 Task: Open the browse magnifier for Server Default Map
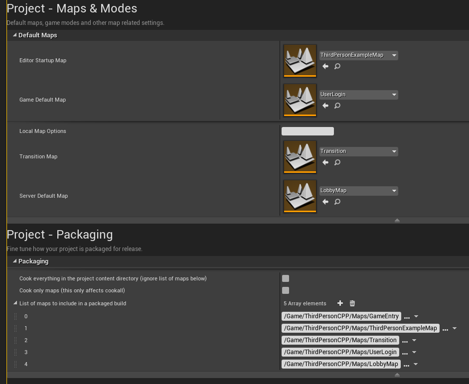(337, 202)
